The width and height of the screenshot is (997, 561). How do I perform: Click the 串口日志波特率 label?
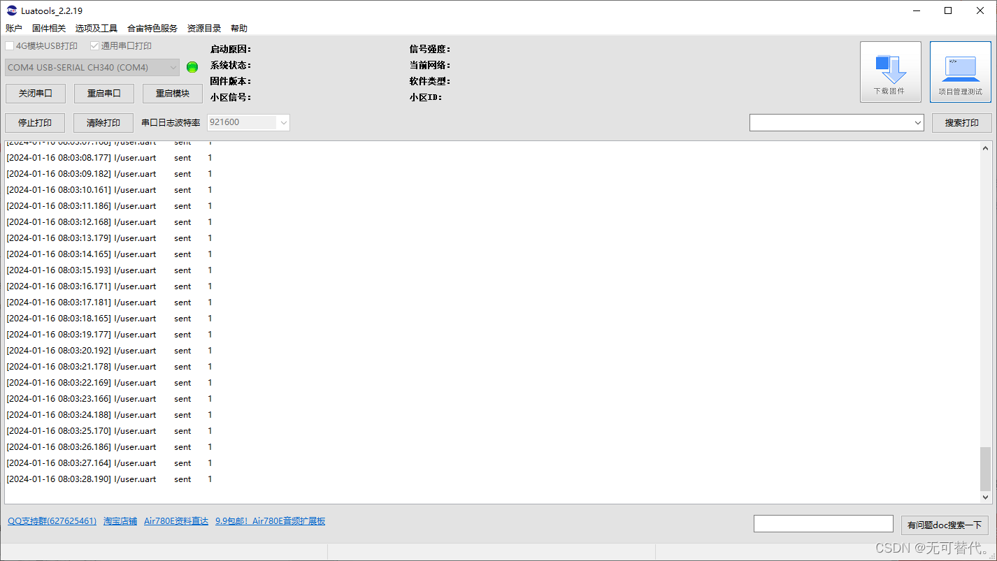click(x=171, y=122)
